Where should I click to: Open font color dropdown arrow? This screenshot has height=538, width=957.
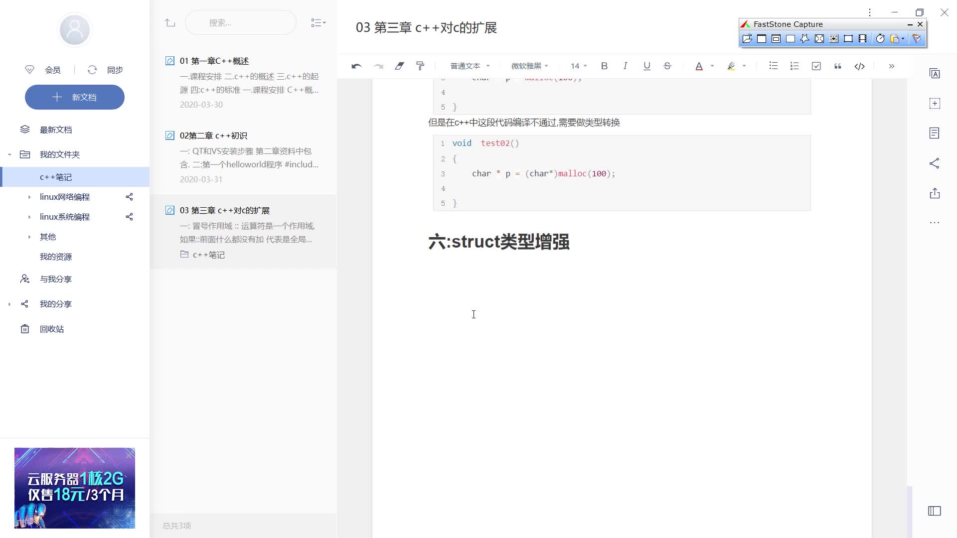[x=712, y=66]
